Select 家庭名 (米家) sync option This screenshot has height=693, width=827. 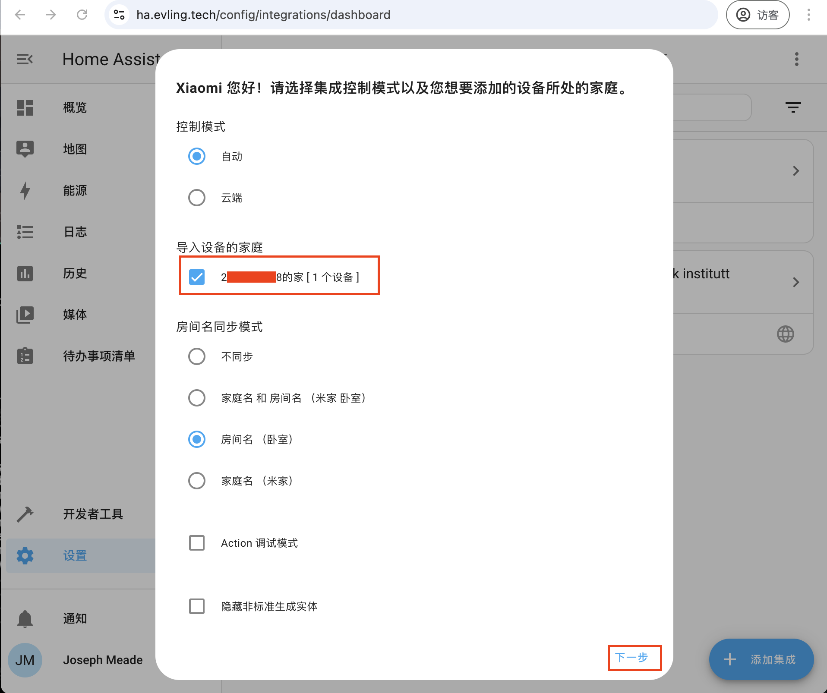coord(197,481)
